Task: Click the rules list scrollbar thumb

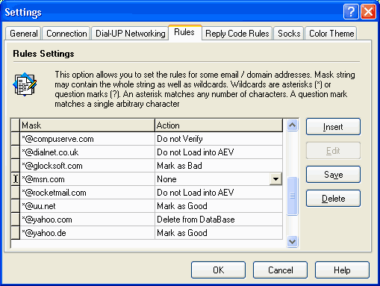Action: point(293,196)
